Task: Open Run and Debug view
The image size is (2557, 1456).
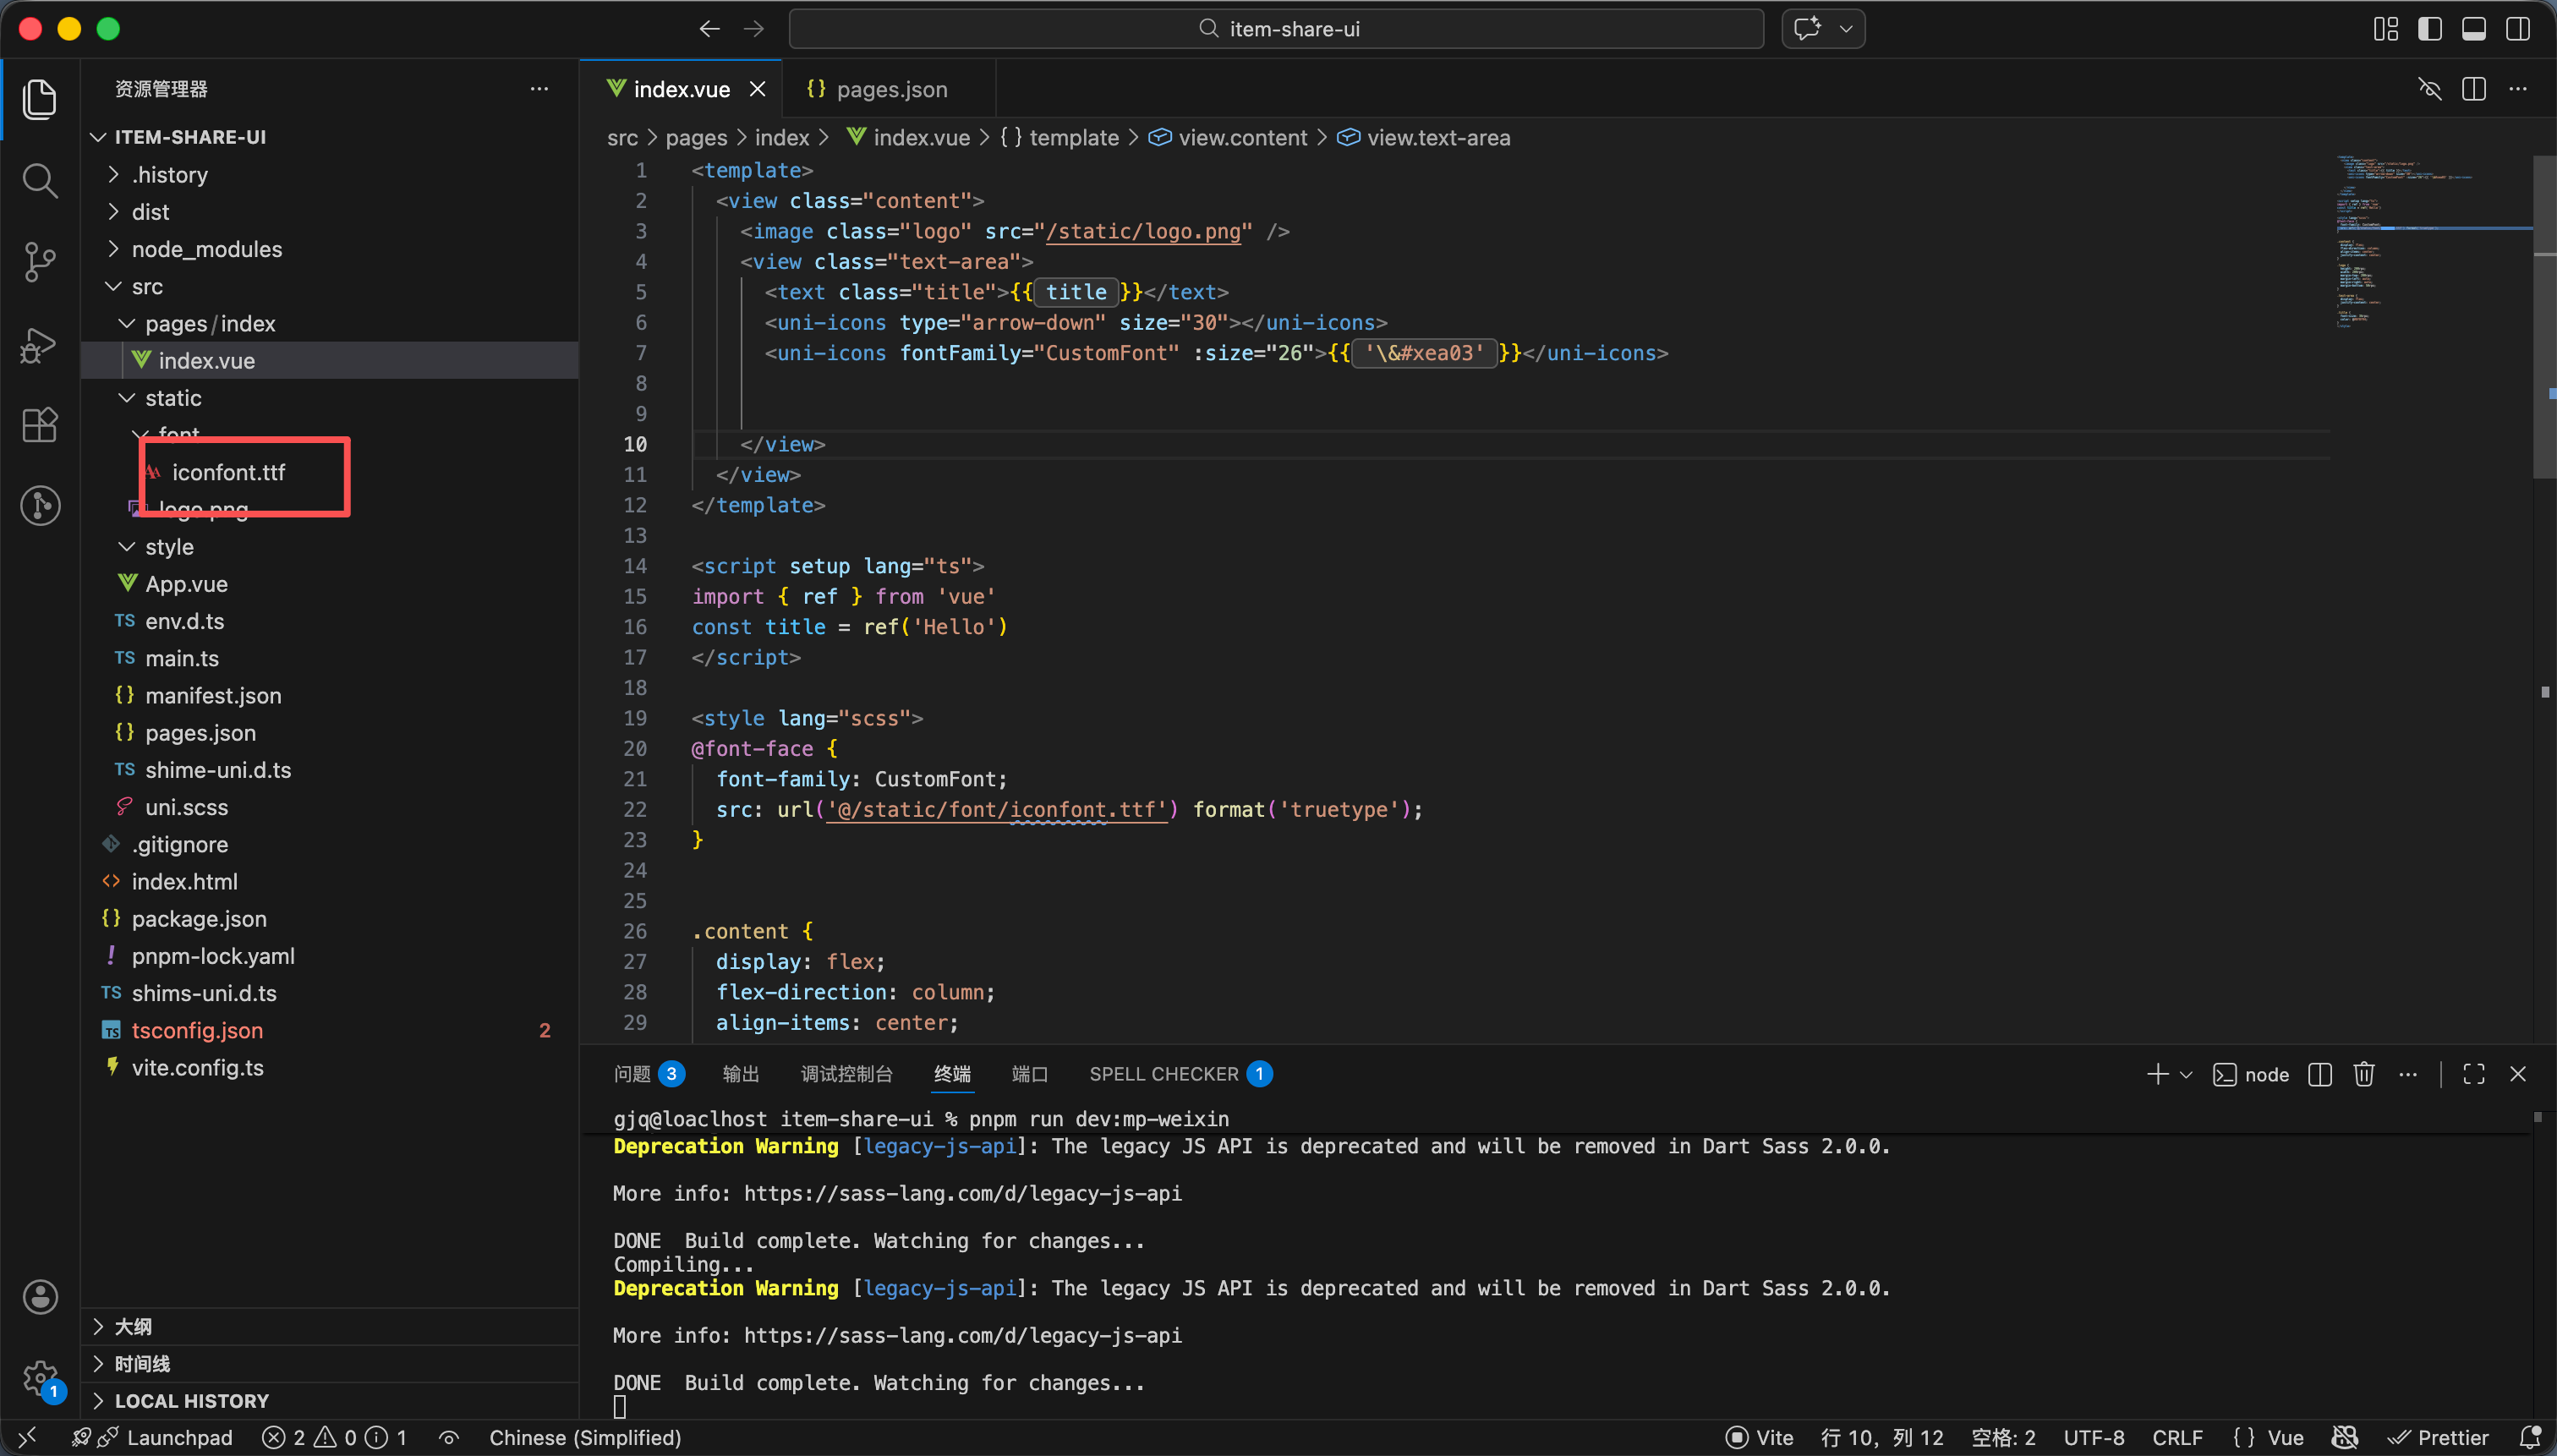Action: coord(40,345)
